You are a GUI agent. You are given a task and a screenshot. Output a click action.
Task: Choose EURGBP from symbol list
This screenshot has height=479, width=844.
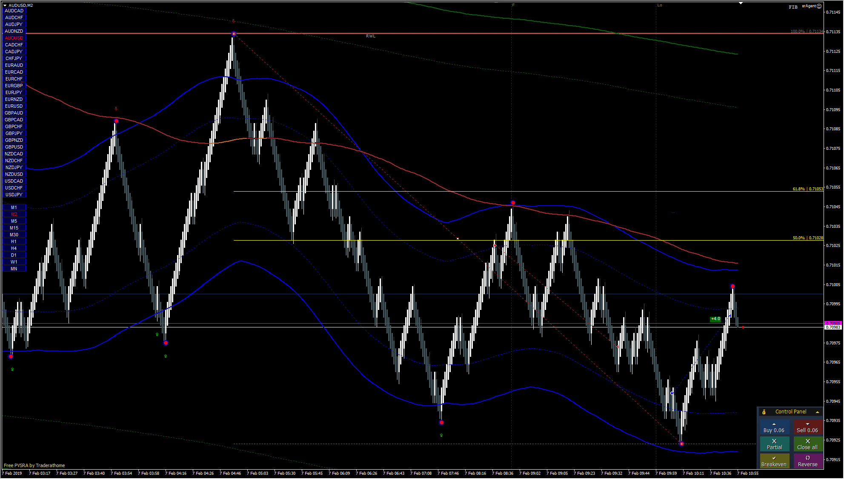pyautogui.click(x=14, y=86)
